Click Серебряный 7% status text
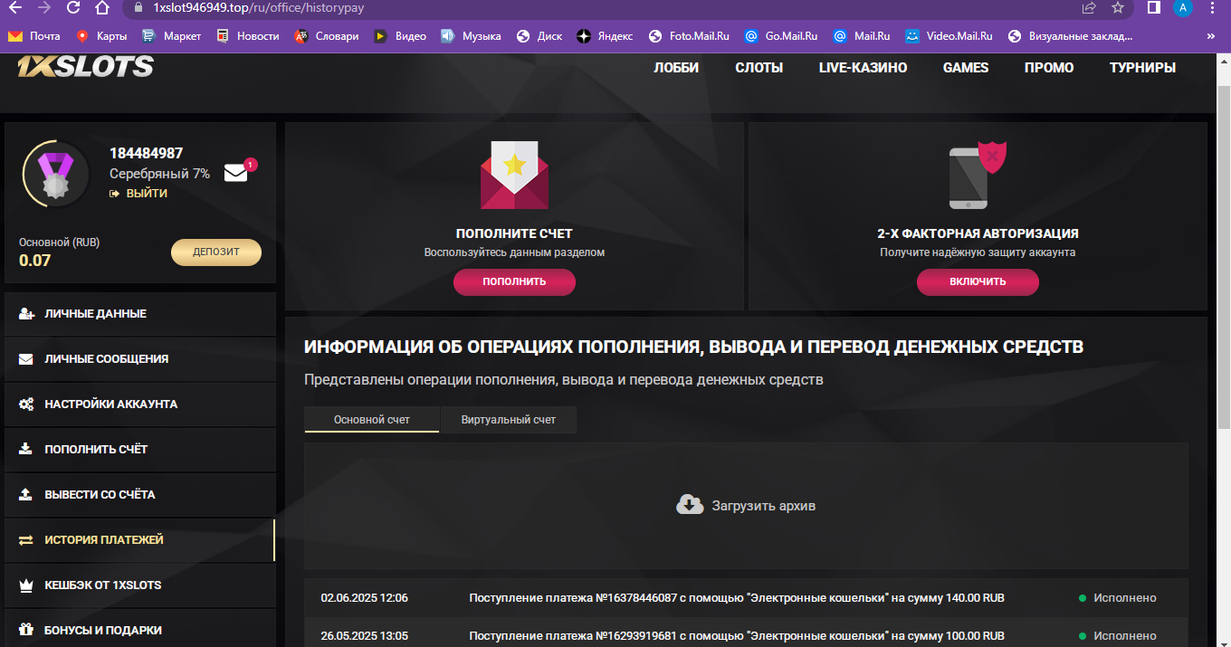1231x647 pixels. (x=159, y=174)
